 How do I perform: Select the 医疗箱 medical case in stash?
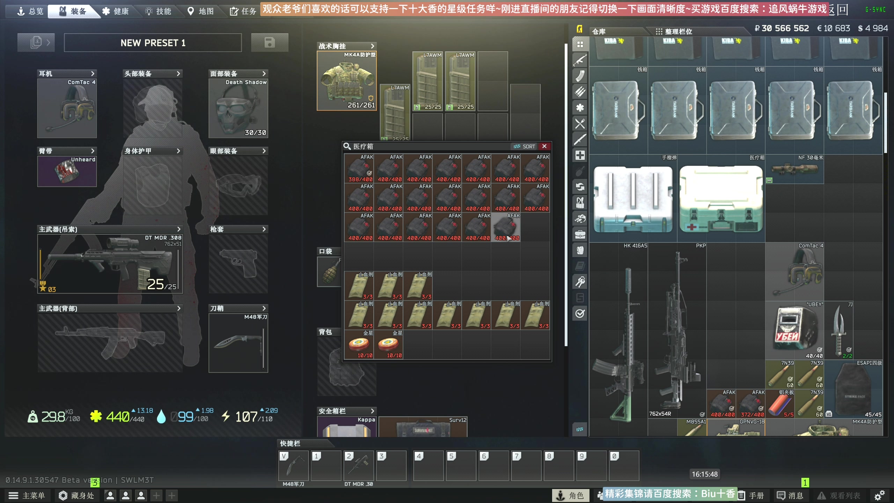coord(721,199)
